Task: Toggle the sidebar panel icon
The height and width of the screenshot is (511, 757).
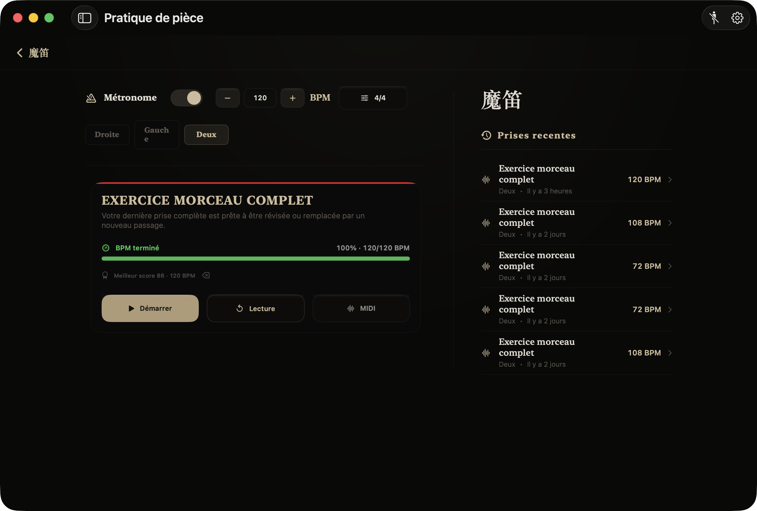Action: (x=85, y=18)
